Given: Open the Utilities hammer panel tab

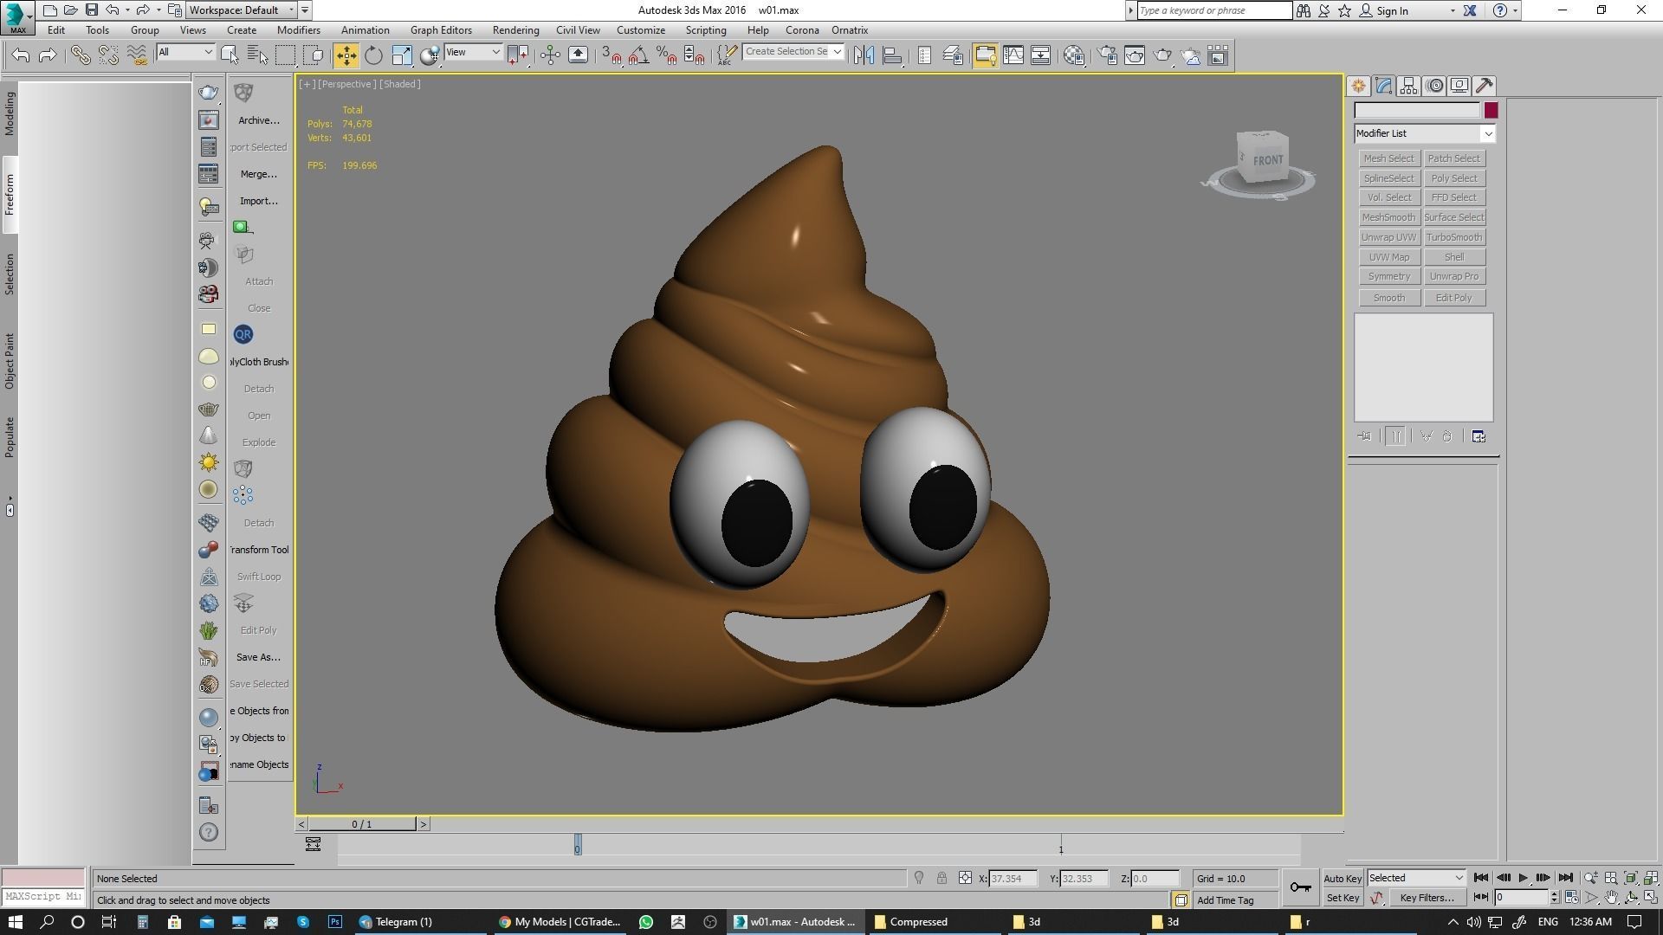Looking at the screenshot, I should pyautogui.click(x=1485, y=86).
